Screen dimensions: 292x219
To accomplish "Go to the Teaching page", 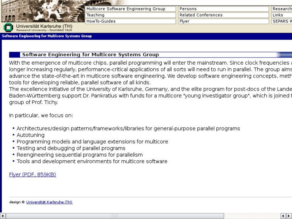I will click(131, 15).
